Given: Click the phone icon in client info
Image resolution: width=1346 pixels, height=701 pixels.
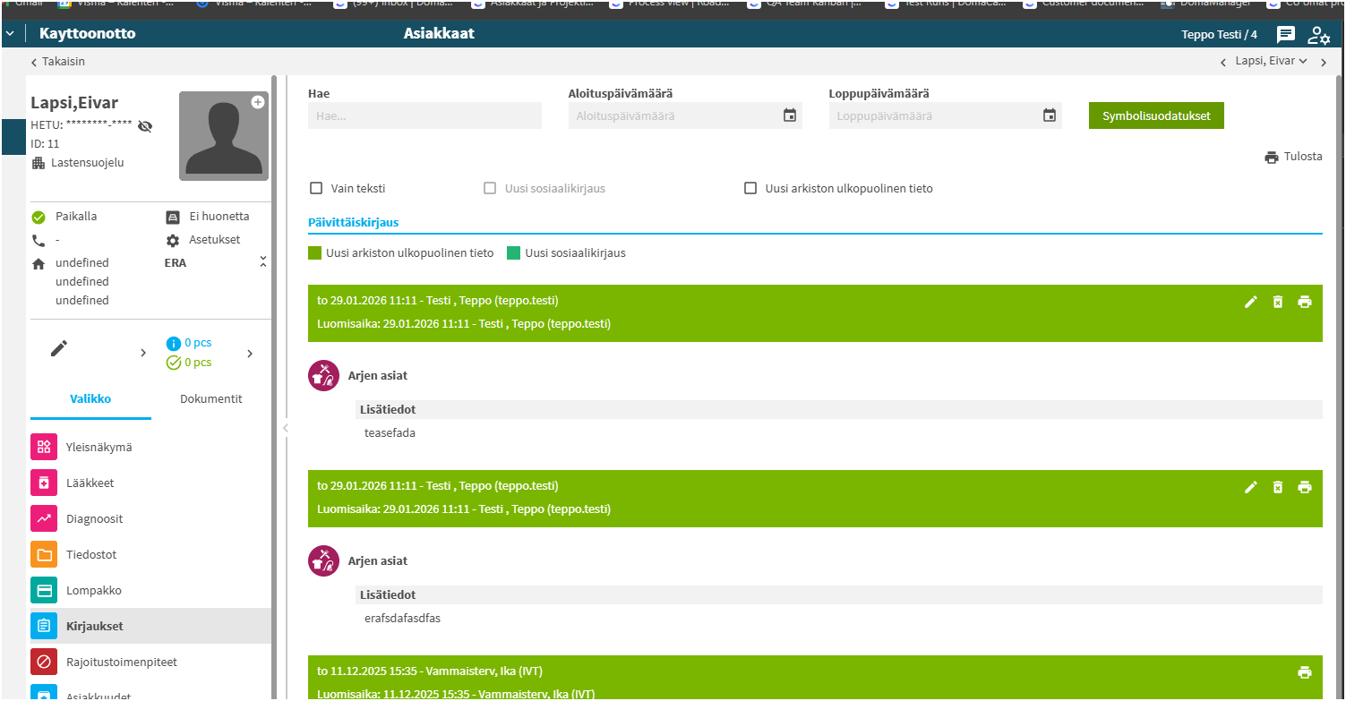Looking at the screenshot, I should tap(39, 240).
